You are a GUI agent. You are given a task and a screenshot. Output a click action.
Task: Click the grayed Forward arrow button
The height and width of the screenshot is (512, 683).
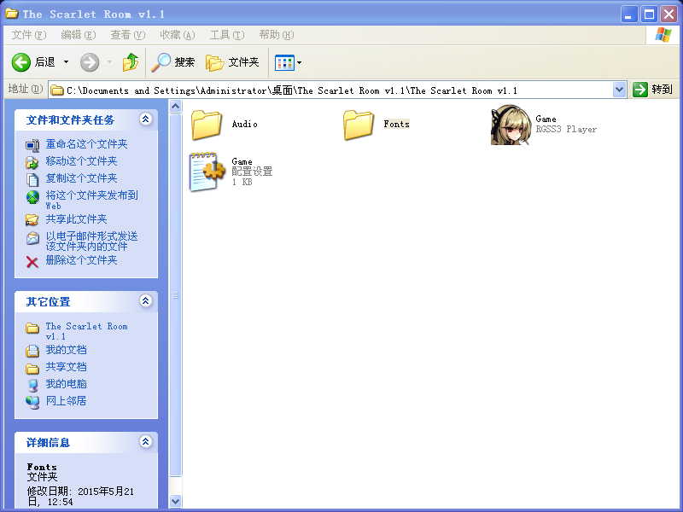click(90, 62)
